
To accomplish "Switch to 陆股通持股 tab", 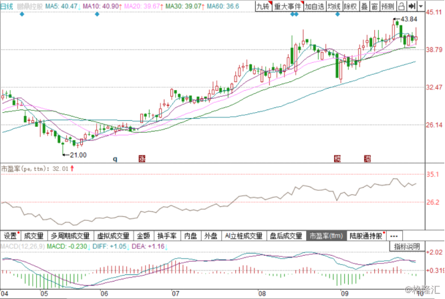I will [x=366, y=236].
